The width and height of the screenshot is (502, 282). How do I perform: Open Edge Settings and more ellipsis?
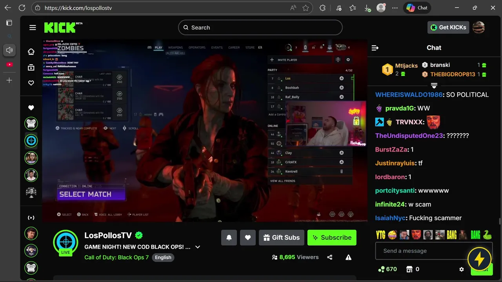(x=395, y=8)
